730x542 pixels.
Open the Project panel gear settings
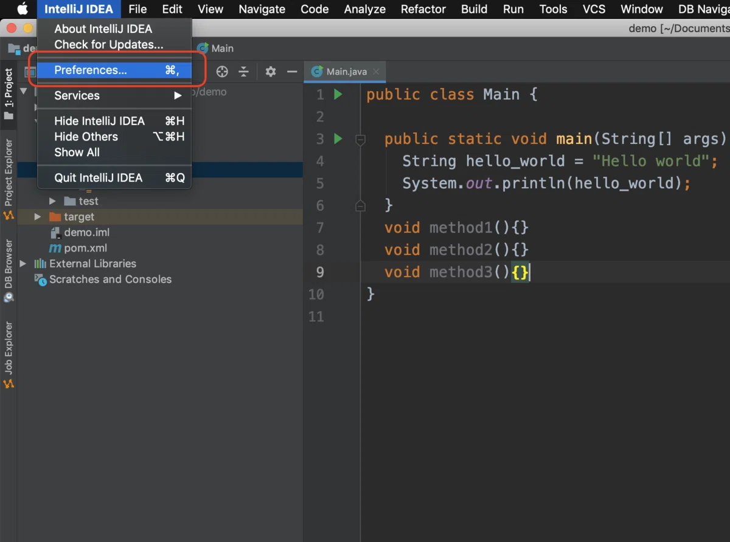tap(271, 72)
